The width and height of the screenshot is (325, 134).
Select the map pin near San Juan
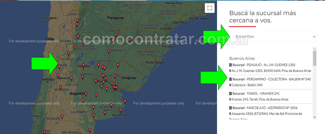click(59, 67)
